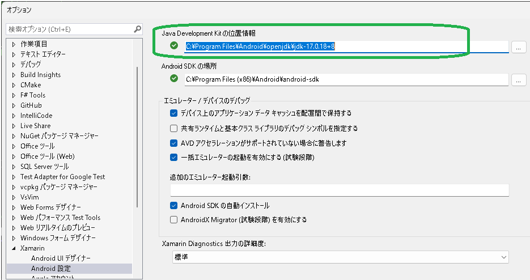Browse for the Android SDK location
Image resolution: width=530 pixels, height=280 pixels.
pos(519,80)
